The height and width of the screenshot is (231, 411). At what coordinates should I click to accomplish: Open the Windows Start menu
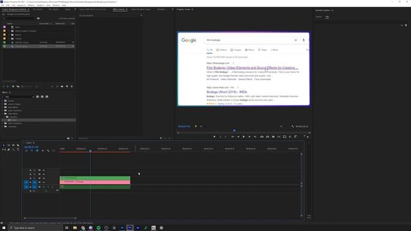[x=4, y=228]
